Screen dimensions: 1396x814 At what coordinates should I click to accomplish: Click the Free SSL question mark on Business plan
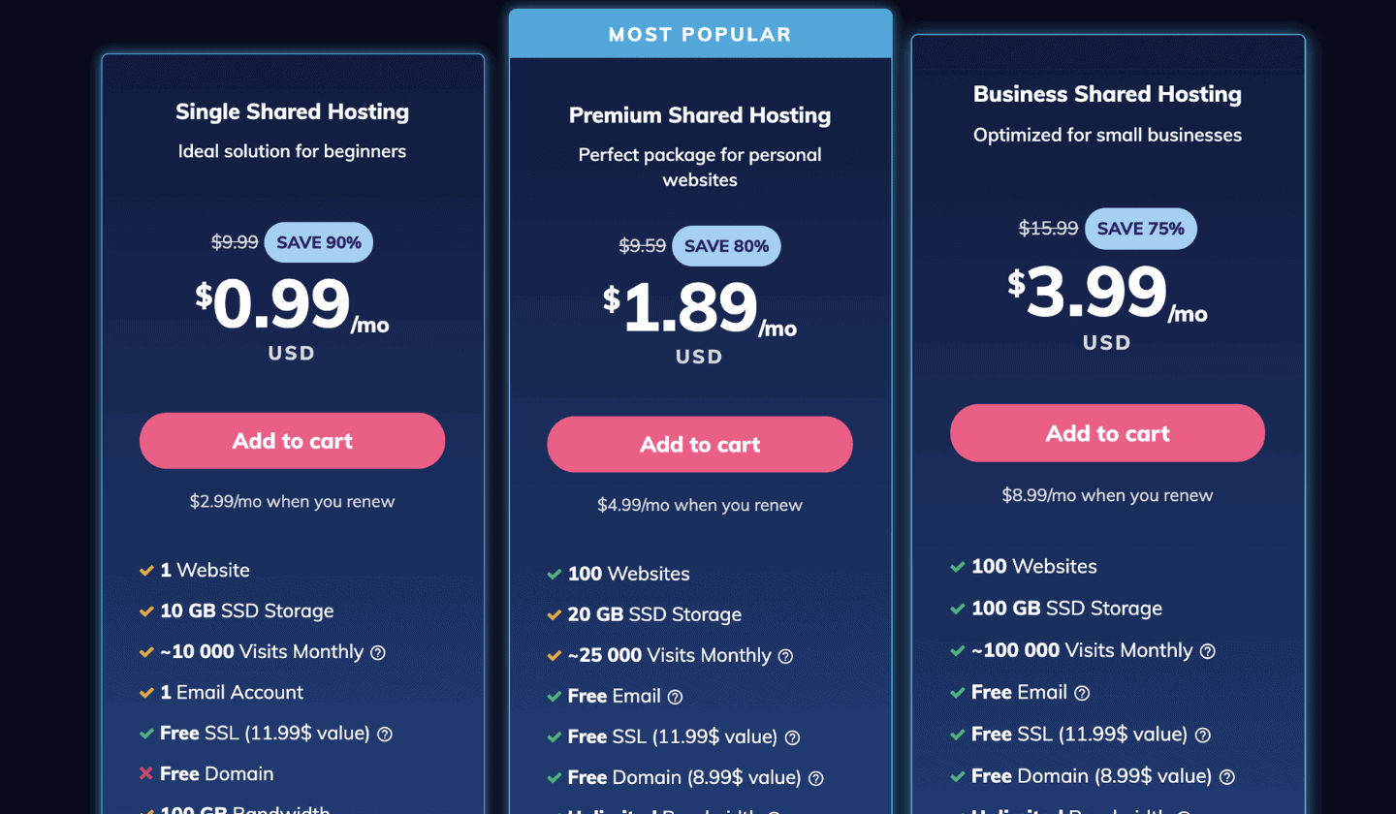1202,736
